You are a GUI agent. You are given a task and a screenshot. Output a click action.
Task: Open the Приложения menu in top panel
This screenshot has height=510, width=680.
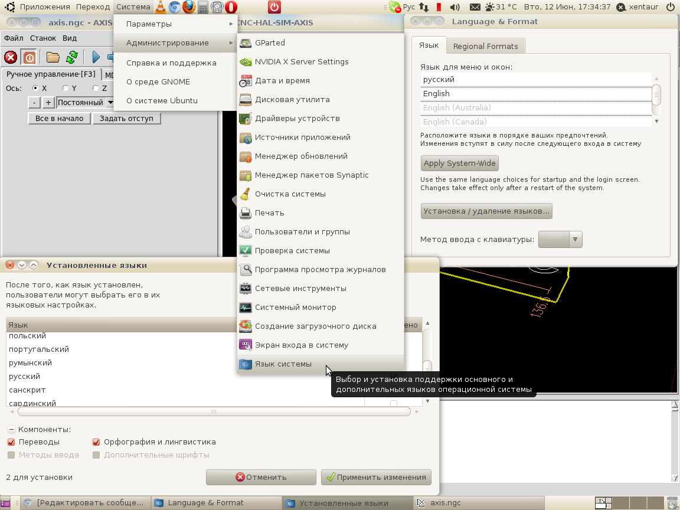point(45,7)
